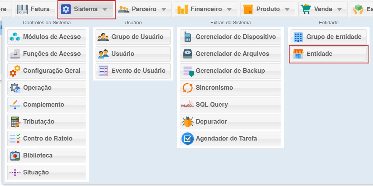Click the Agendador de Tarefa checkmark icon
373x186 pixels.
[x=188, y=139]
